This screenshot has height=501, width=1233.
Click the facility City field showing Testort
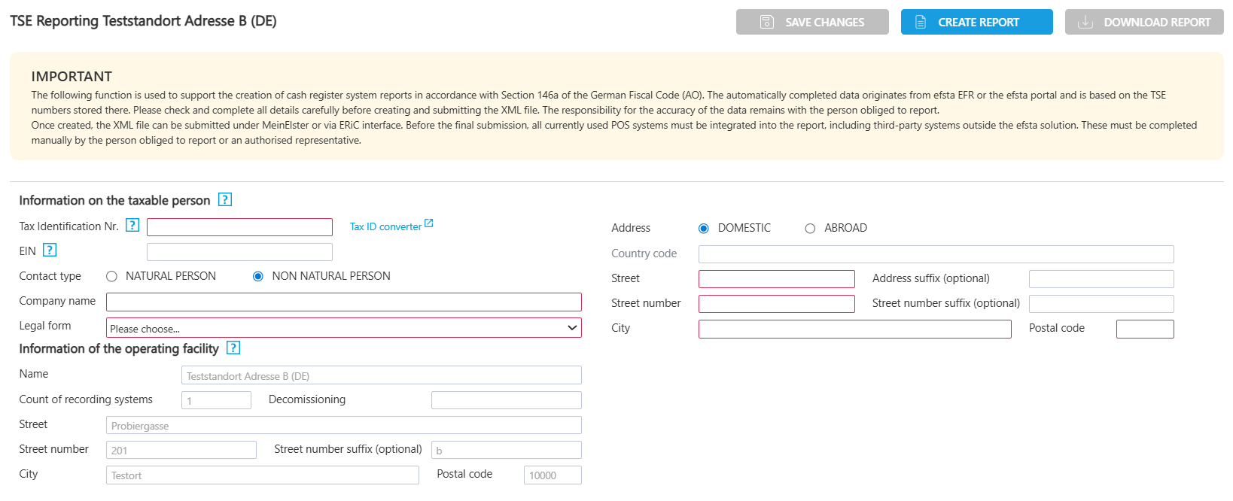pyautogui.click(x=263, y=475)
